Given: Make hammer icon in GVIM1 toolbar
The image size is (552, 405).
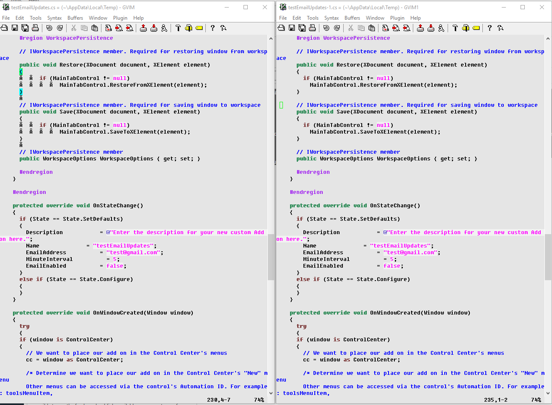Looking at the screenshot, I should [455, 28].
